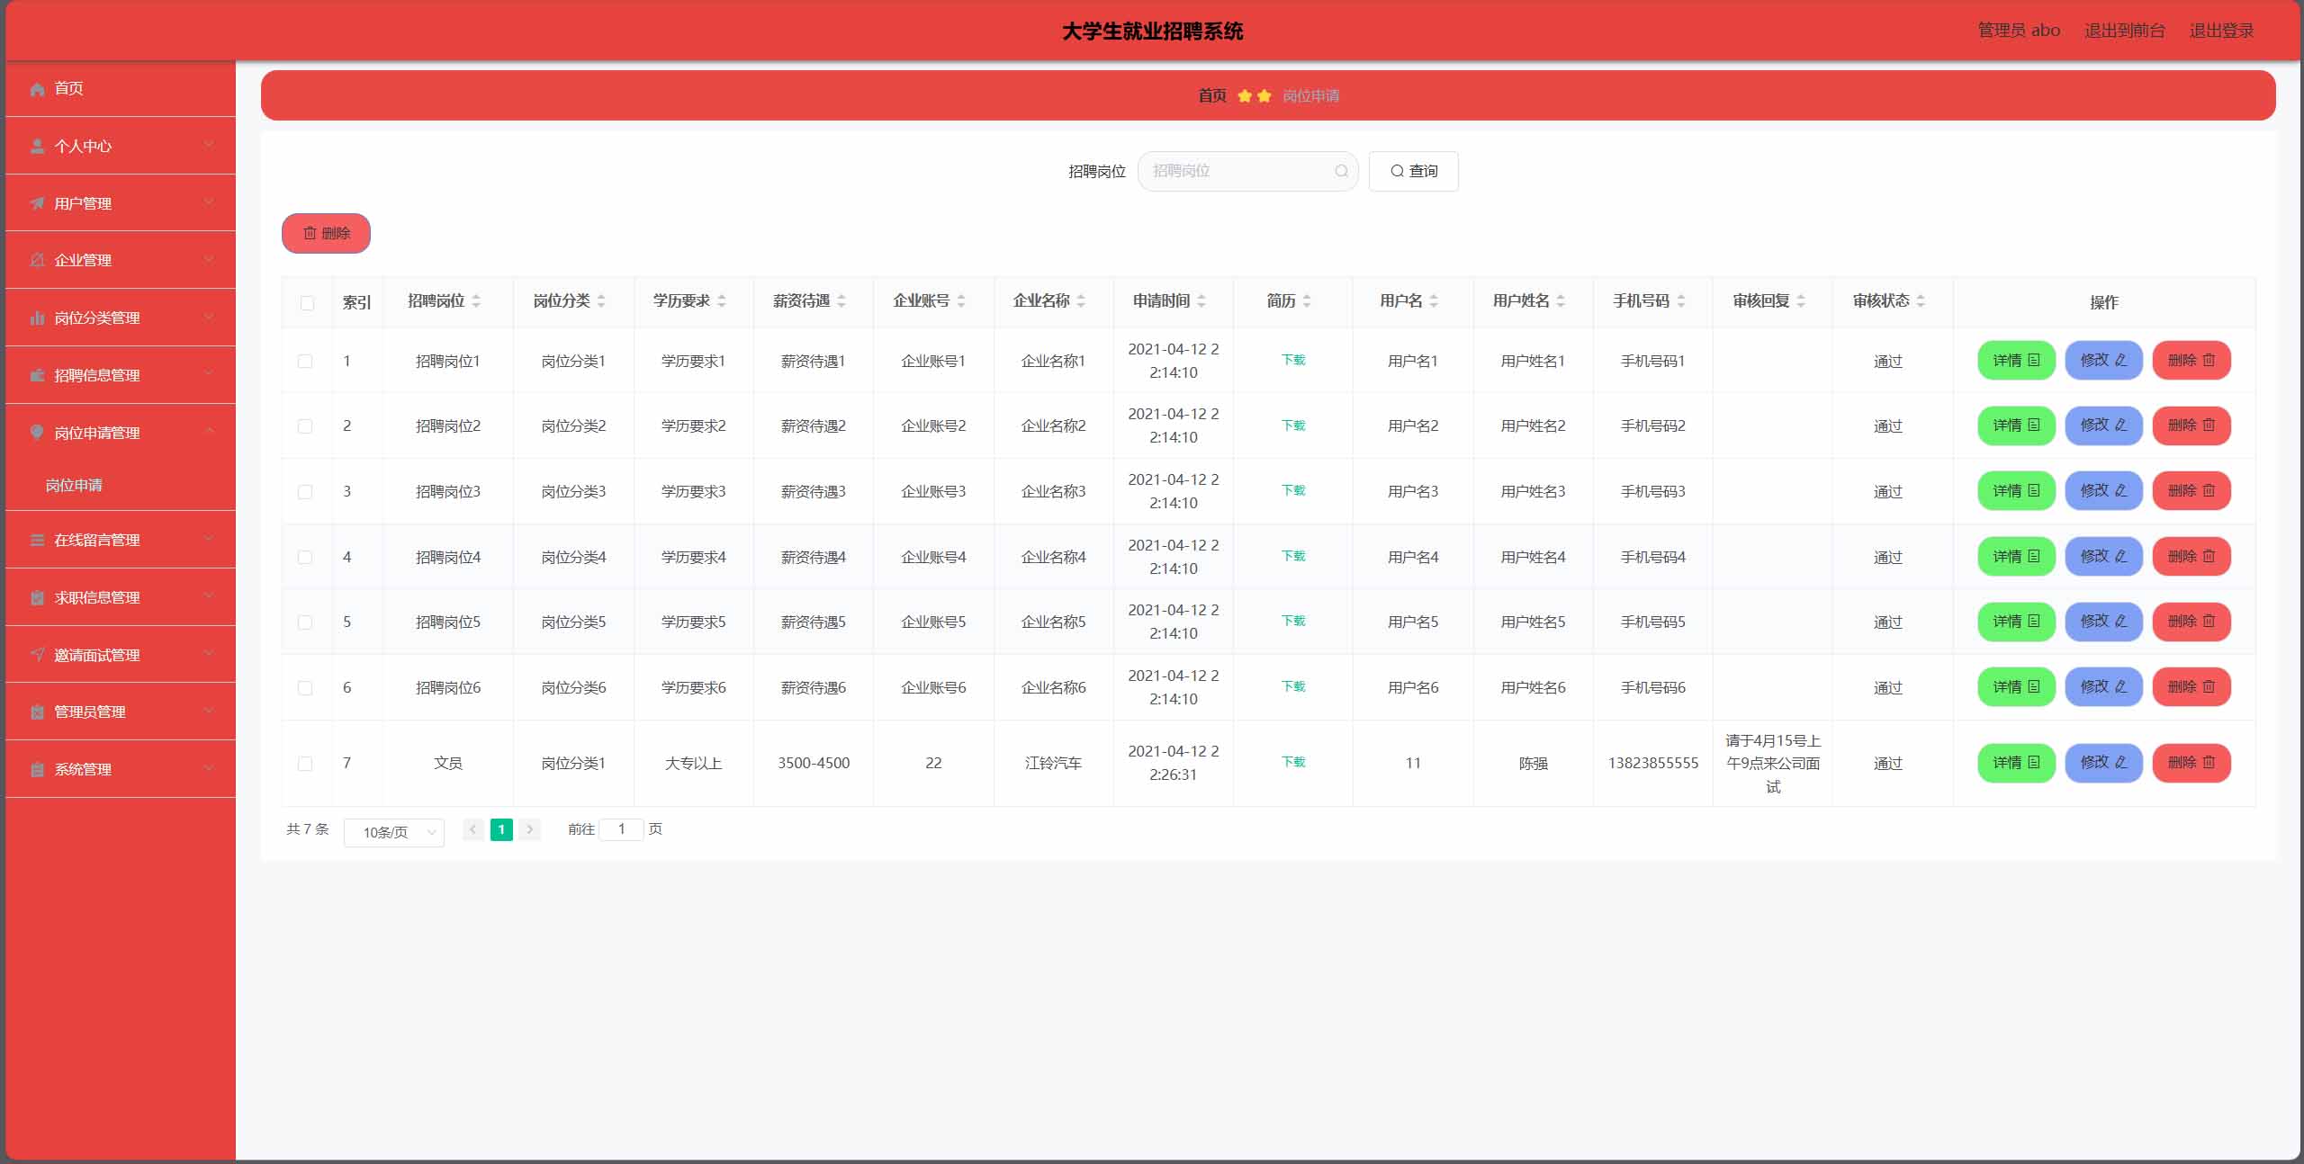Click the person icon of 个人中心
The image size is (2304, 1164).
pyautogui.click(x=37, y=146)
